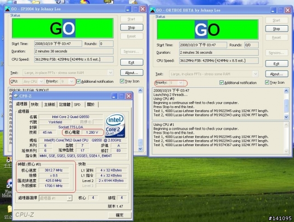The width and height of the screenshot is (294, 222).
Task: Switch to the 記憶體 tab in CPU-Z
Action: [65, 104]
